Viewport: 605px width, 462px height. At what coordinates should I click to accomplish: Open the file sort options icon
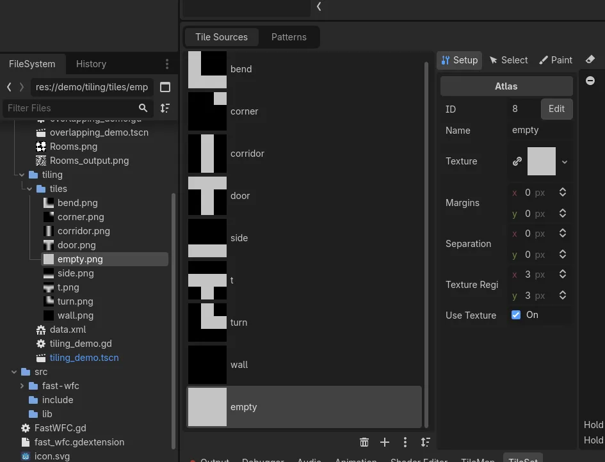(165, 108)
